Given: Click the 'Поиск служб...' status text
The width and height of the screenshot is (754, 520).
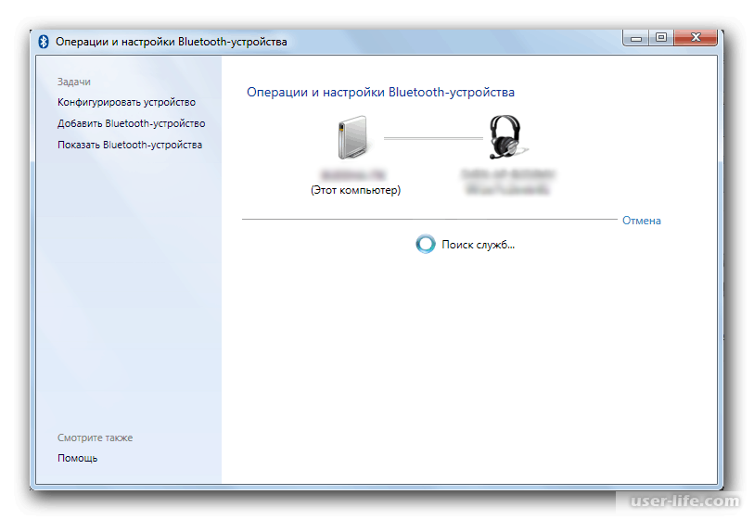Looking at the screenshot, I should [479, 245].
